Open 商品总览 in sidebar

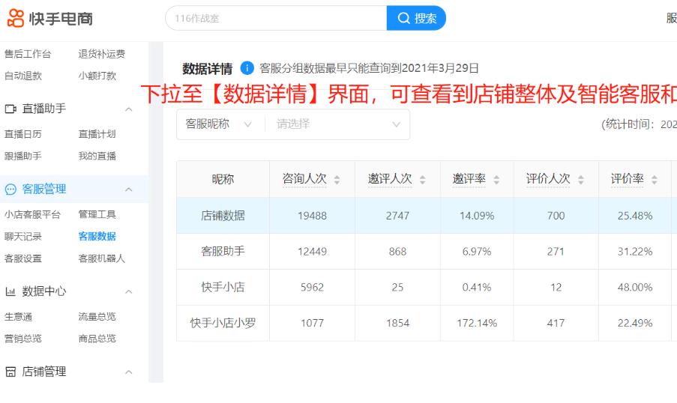[x=97, y=339]
